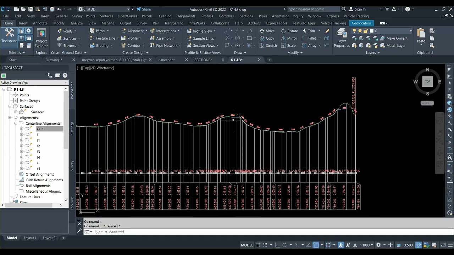Open the layer 0 dropdown list
This screenshot has height=255, width=454.
[410, 31]
